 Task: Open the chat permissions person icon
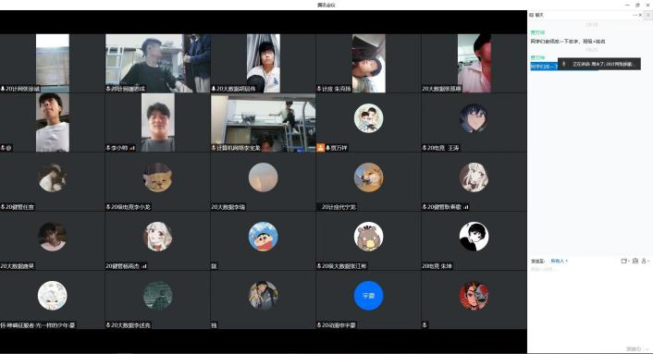click(645, 261)
